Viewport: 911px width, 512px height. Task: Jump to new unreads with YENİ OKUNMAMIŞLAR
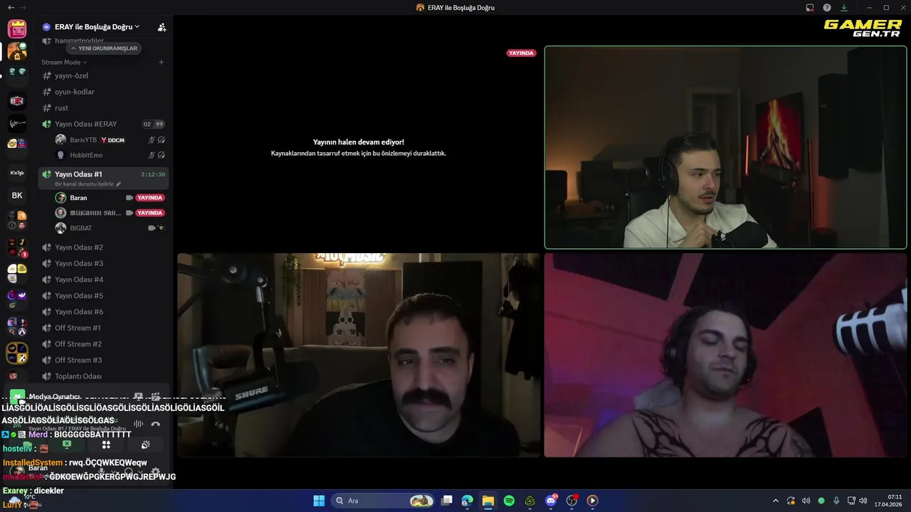(104, 48)
